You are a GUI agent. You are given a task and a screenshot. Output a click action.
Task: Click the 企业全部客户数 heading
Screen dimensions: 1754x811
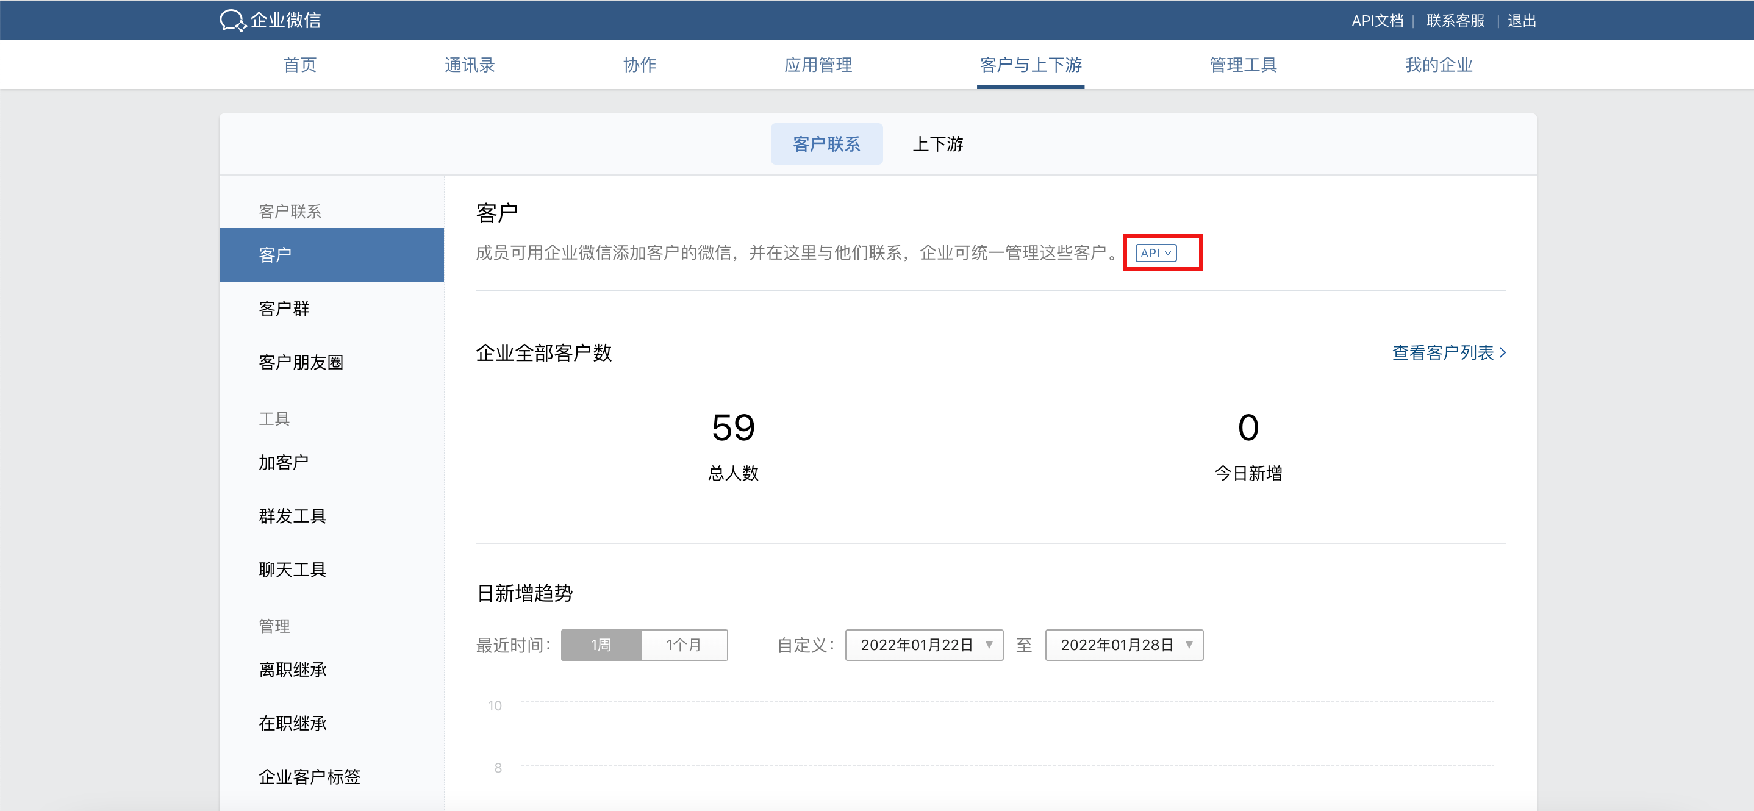543,352
